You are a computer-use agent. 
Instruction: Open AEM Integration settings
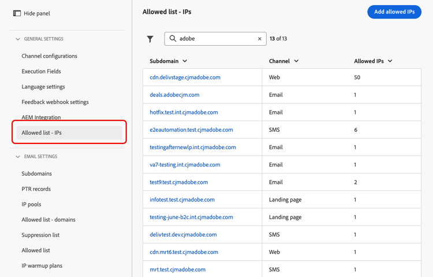[x=41, y=117]
